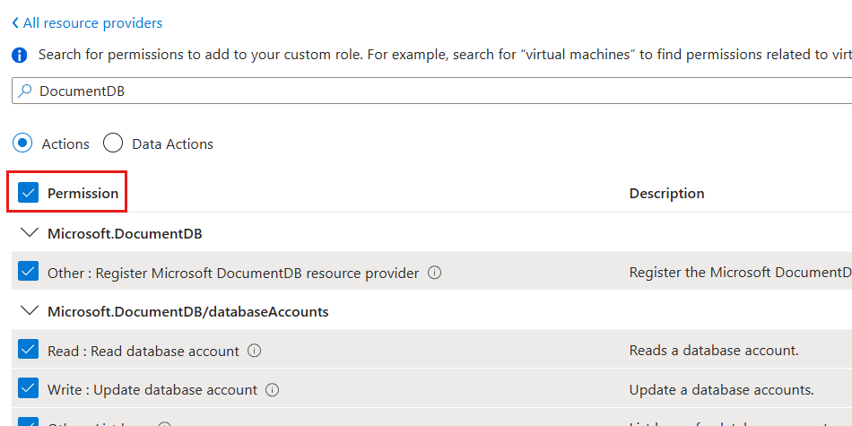
Task: Uncheck the Write Update database account permission
Action: click(x=29, y=390)
